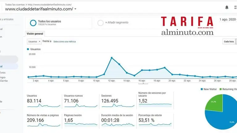
Task: Click the Porcentaje de rebote 53,51 % metric
Action: pos(155,121)
